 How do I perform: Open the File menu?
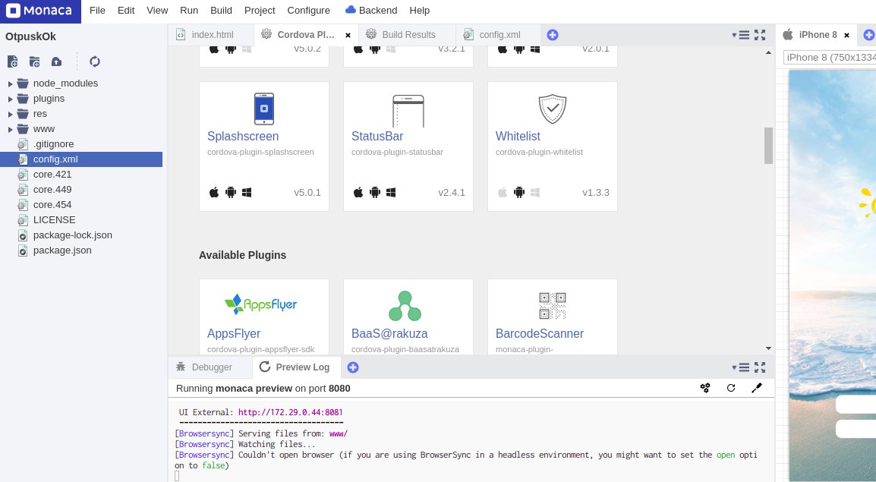click(97, 10)
